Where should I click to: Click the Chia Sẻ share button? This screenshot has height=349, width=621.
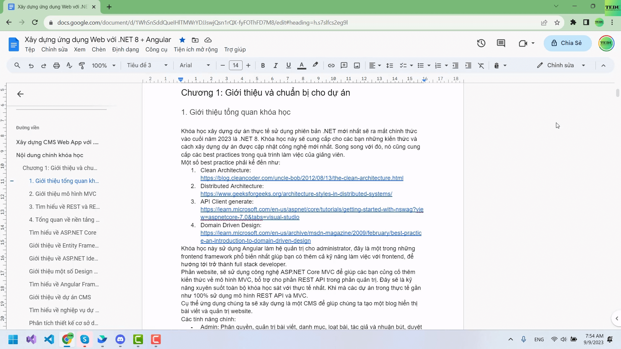[567, 43]
